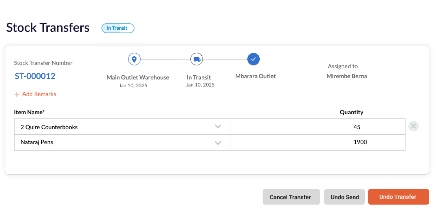Click the Mirembe Berna assignee name
441x223 pixels.
click(x=347, y=76)
